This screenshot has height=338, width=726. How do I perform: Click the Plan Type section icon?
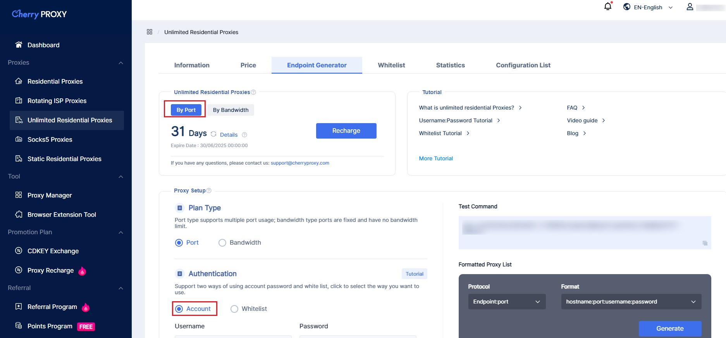tap(180, 208)
